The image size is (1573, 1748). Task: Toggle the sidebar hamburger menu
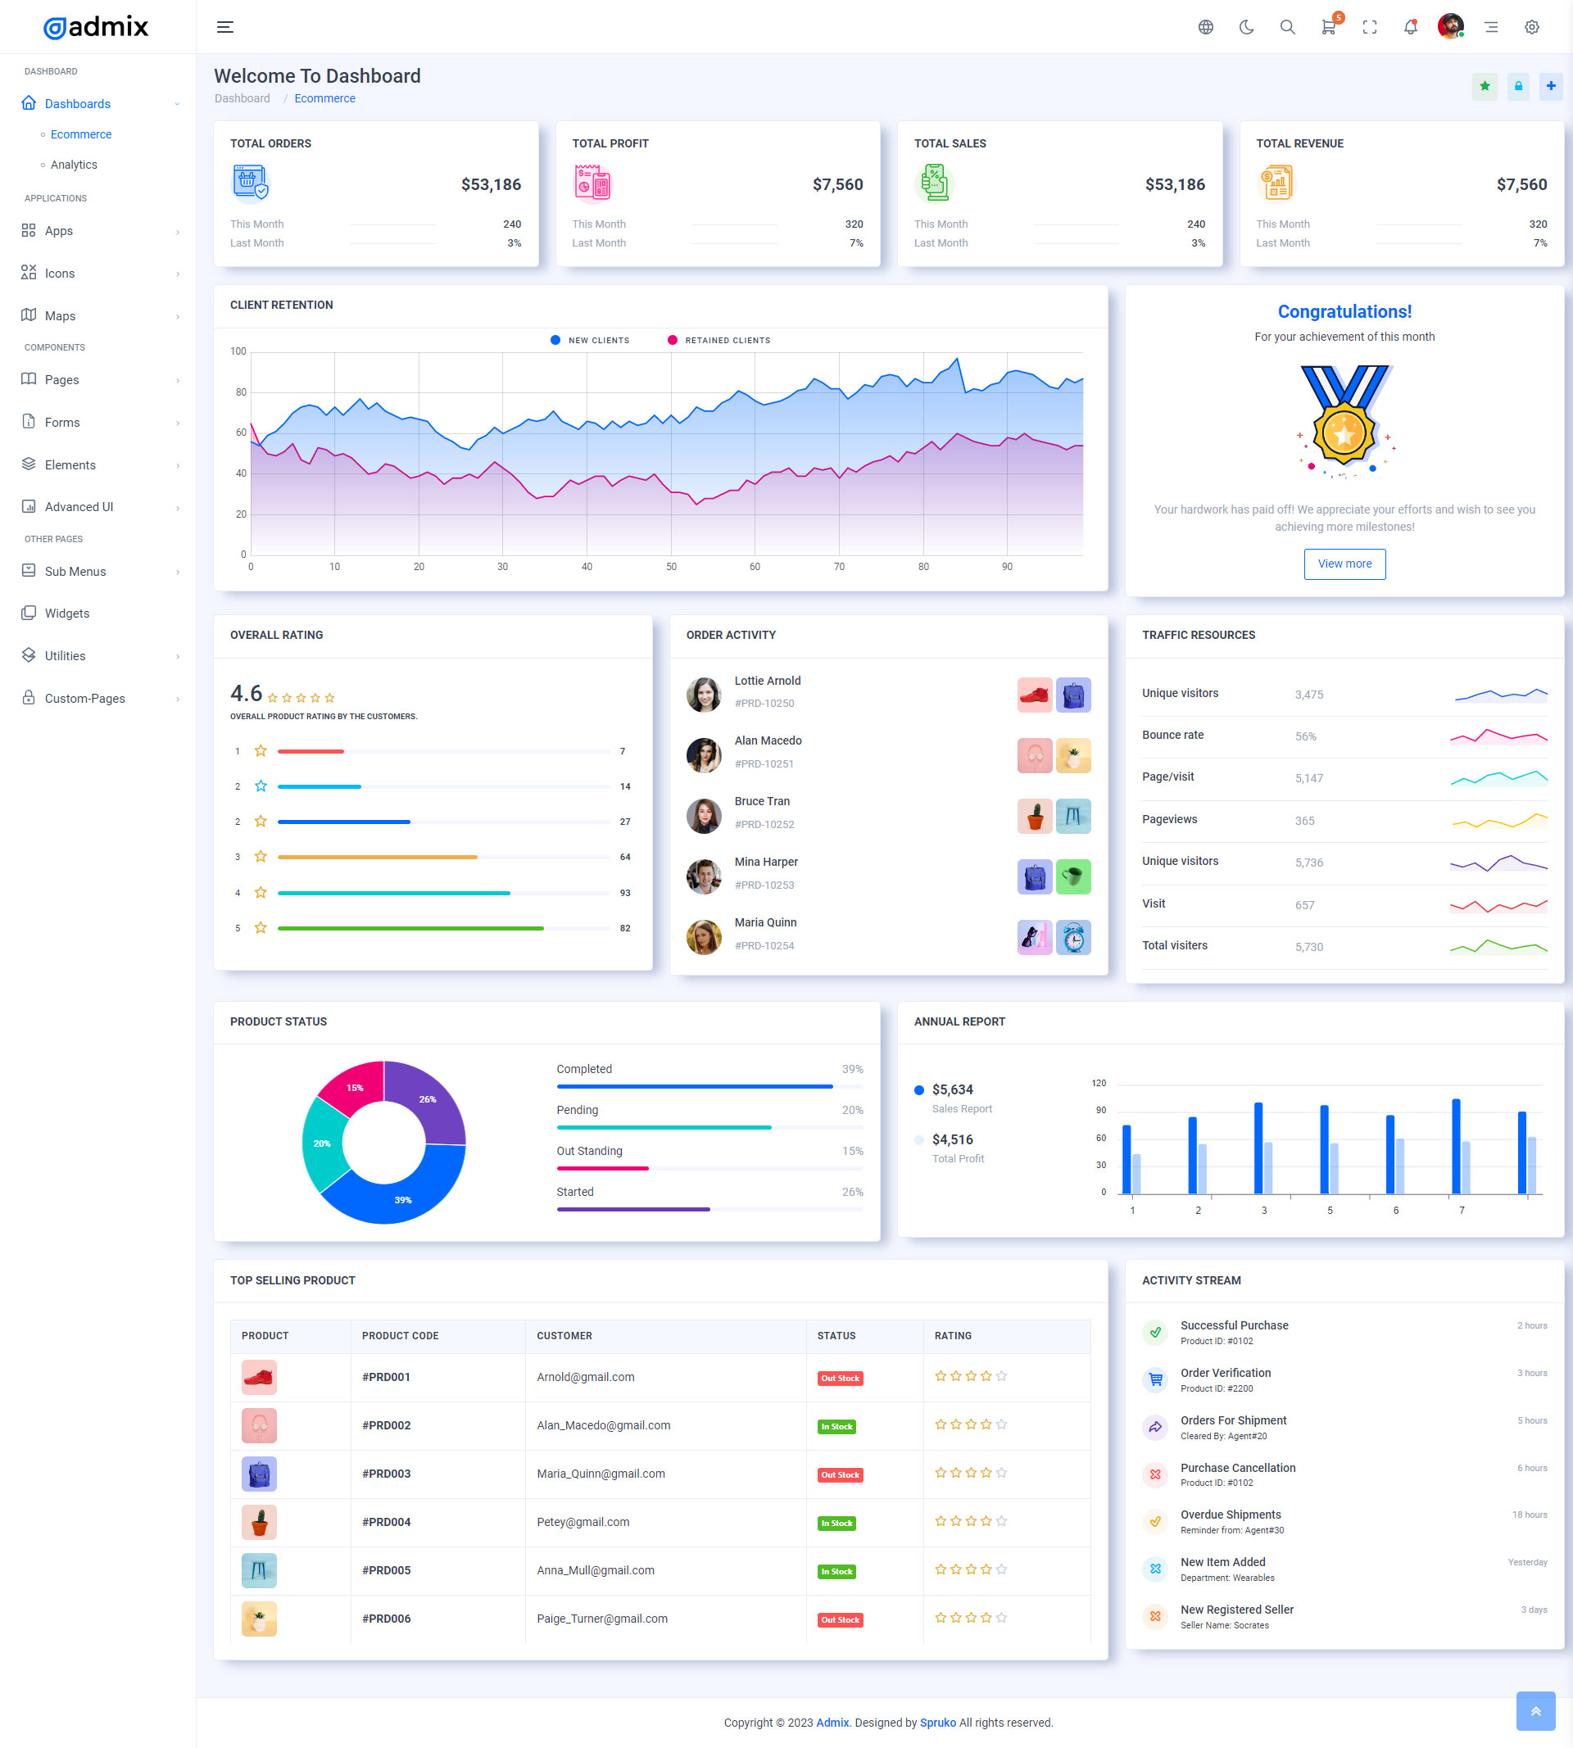pyautogui.click(x=224, y=27)
